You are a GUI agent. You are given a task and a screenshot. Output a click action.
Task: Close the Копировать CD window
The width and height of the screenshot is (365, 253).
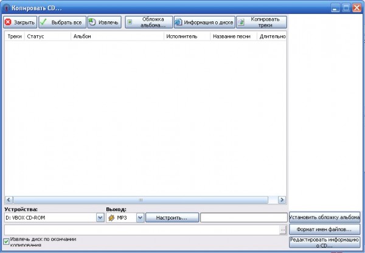[x=357, y=8]
